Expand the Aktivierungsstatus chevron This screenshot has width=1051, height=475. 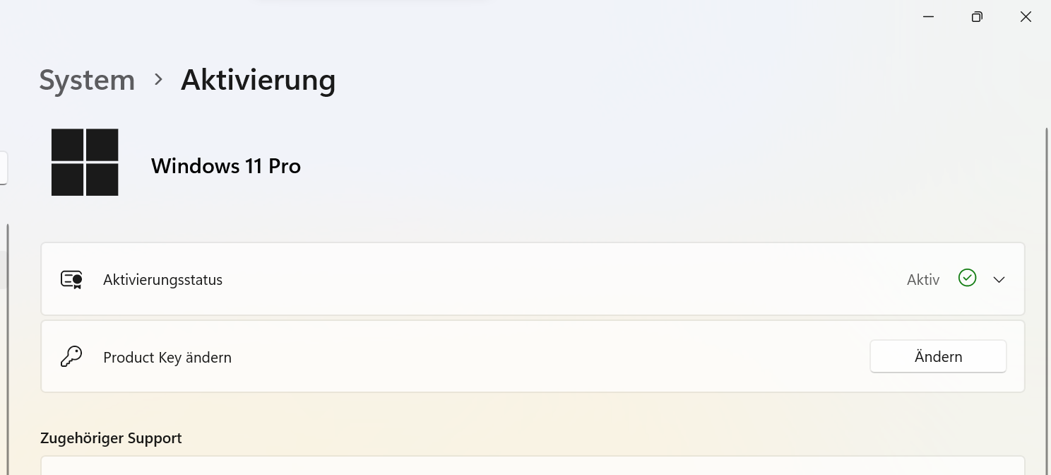(999, 280)
